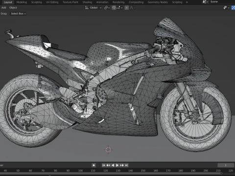Select the Layout workspace tab
This screenshot has height=176, width=235.
[x=8, y=2]
